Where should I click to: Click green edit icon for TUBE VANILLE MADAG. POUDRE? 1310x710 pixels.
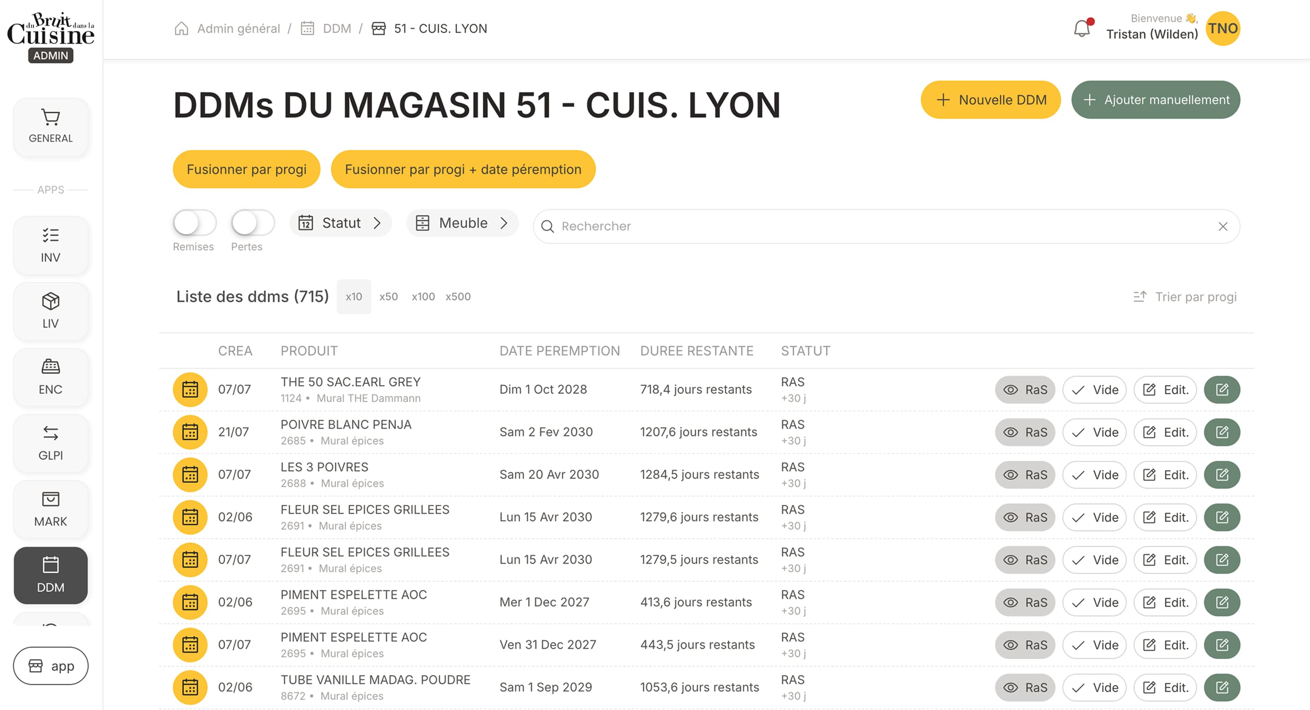pyautogui.click(x=1222, y=688)
